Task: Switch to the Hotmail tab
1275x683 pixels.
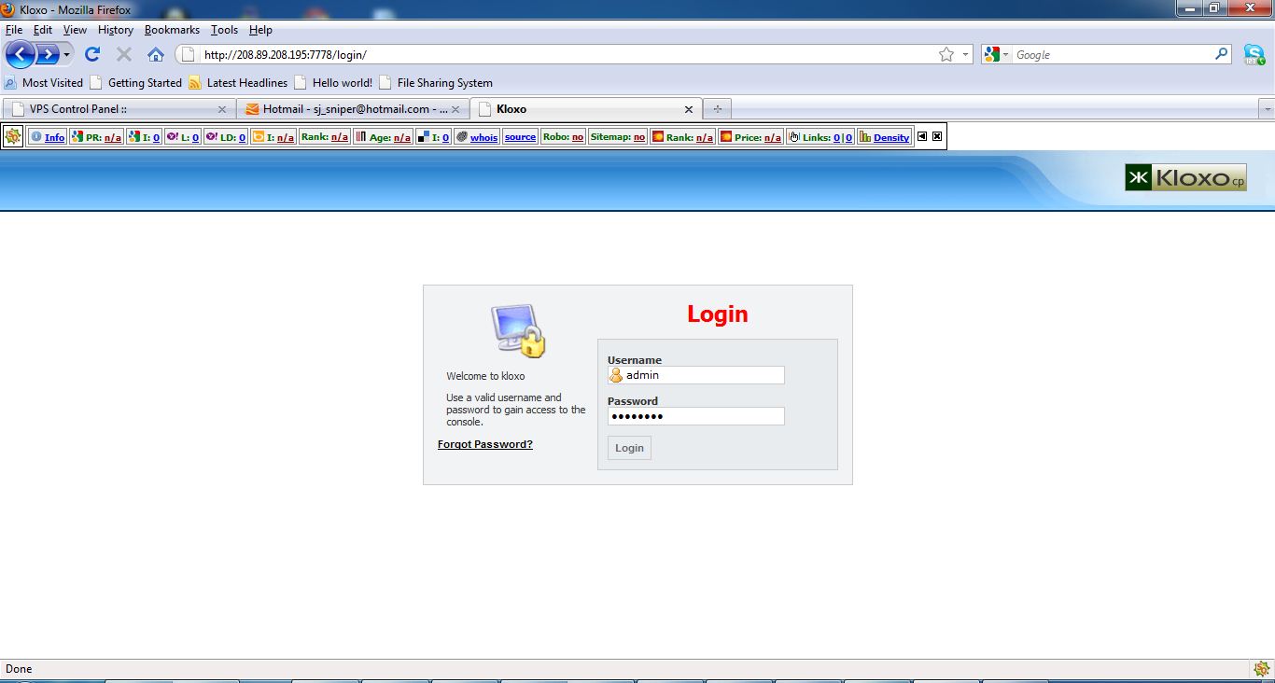Action: [353, 109]
